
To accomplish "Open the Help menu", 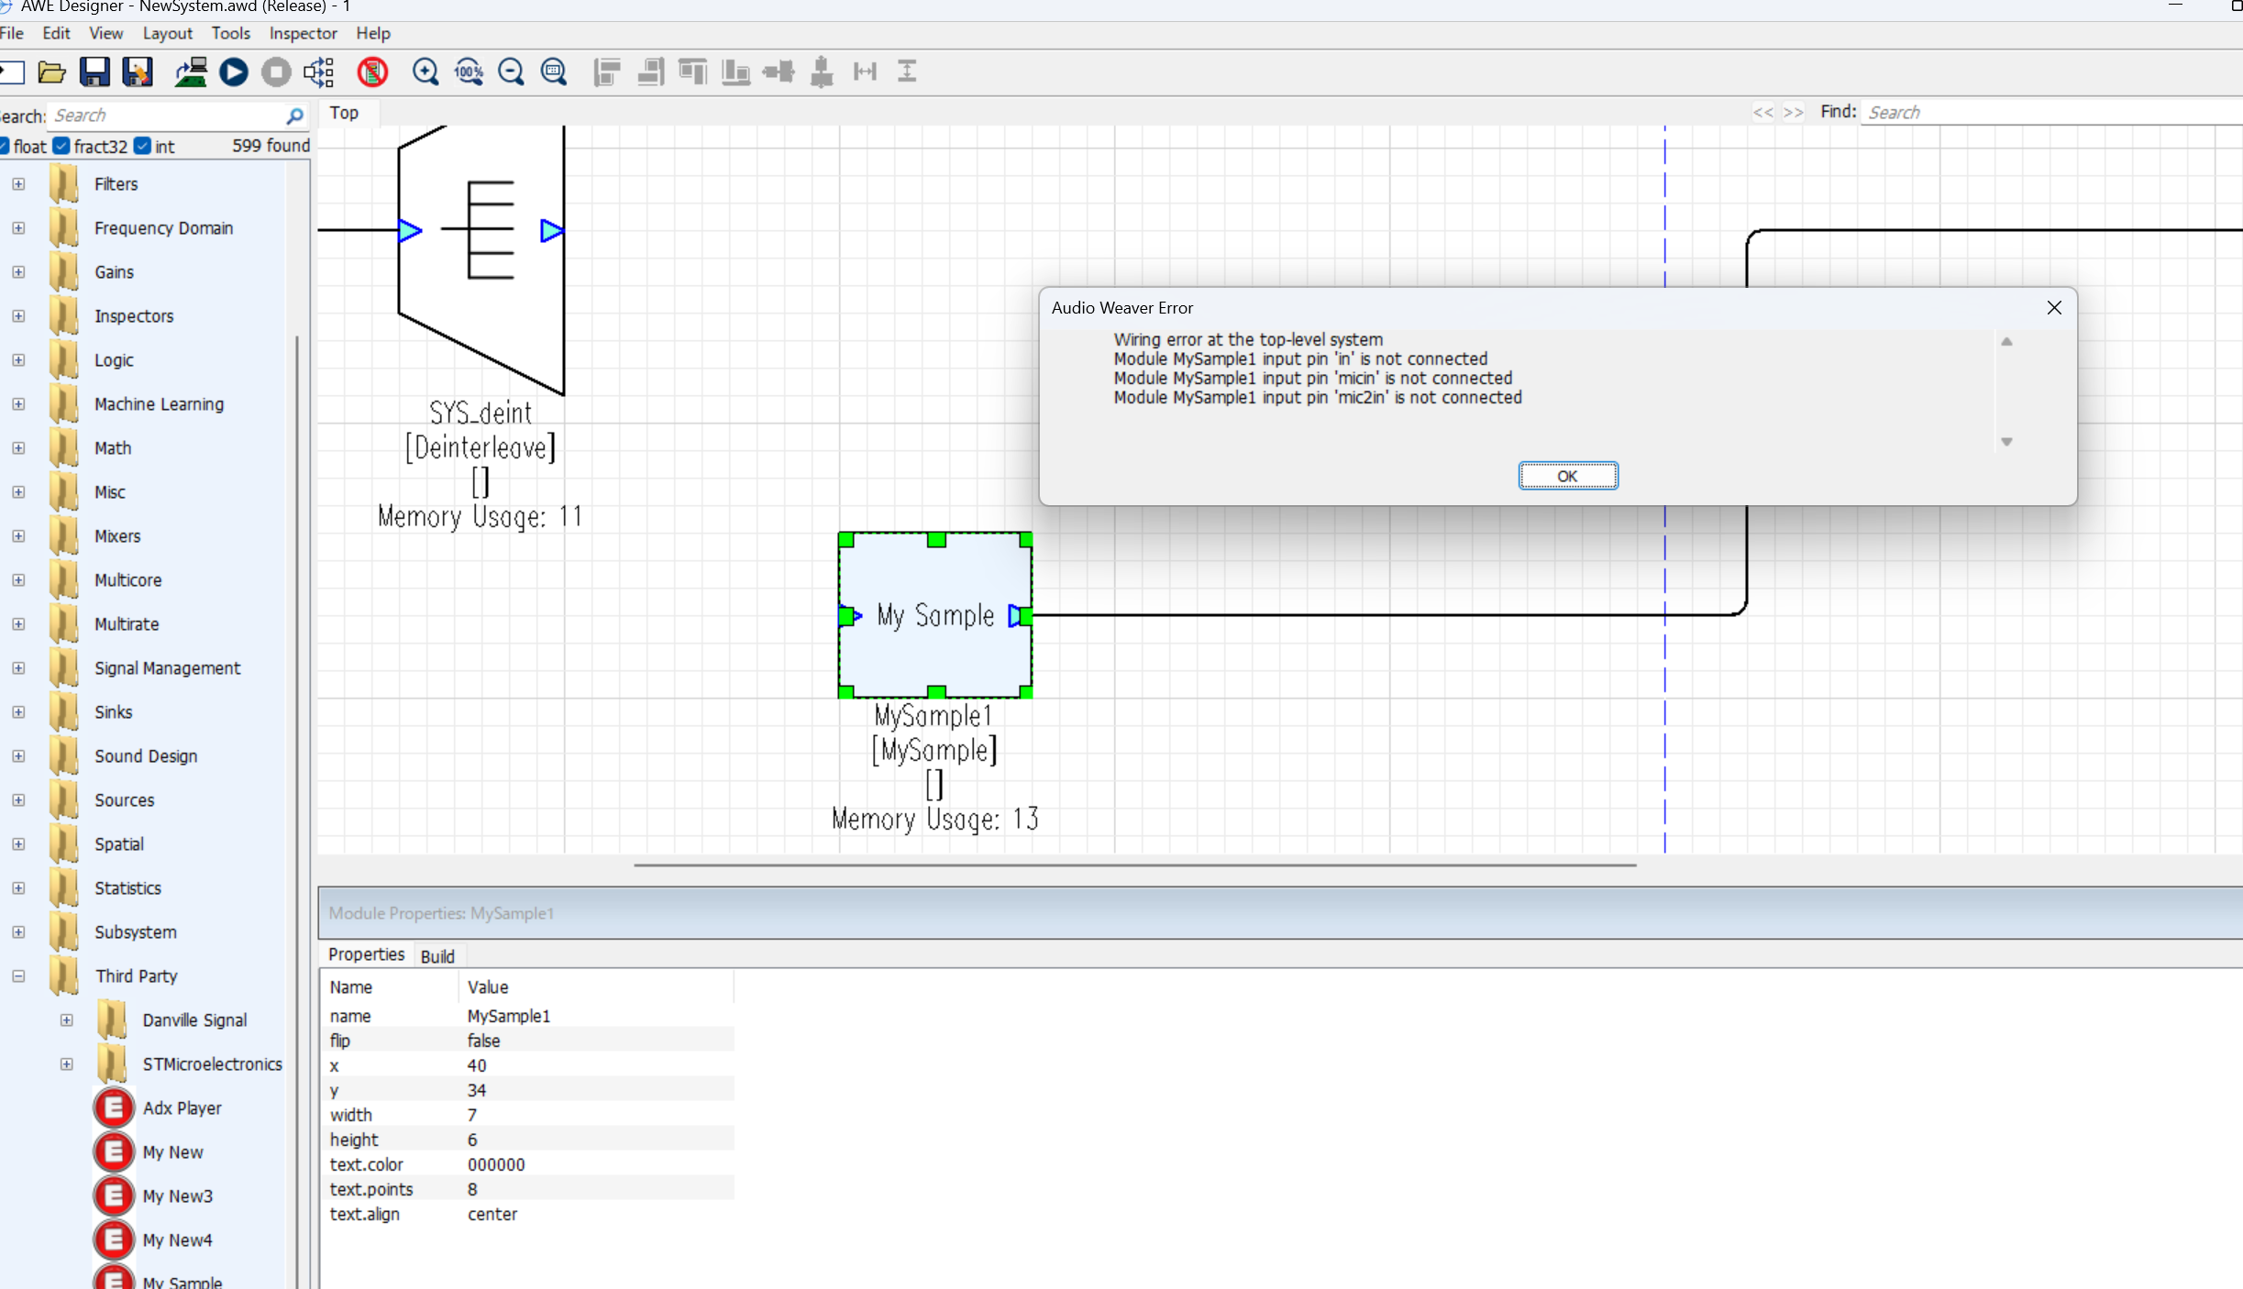I will click(373, 33).
